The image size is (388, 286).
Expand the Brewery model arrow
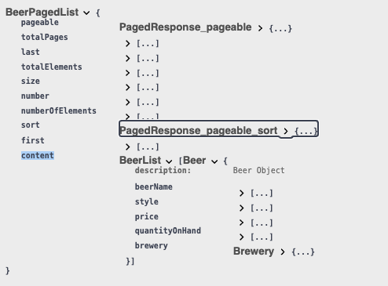282,252
